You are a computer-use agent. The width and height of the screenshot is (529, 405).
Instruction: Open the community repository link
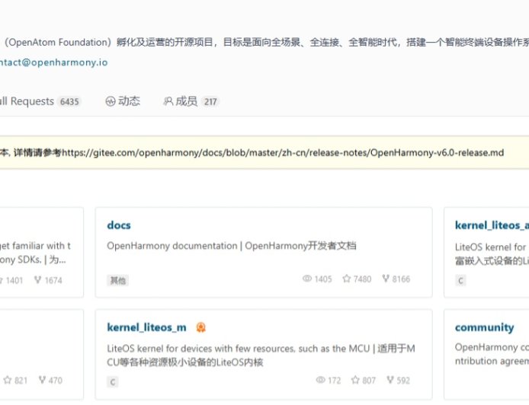tap(484, 327)
